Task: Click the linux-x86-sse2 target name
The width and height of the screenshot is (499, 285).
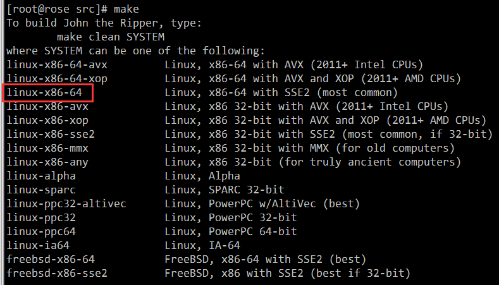Action: 51,134
